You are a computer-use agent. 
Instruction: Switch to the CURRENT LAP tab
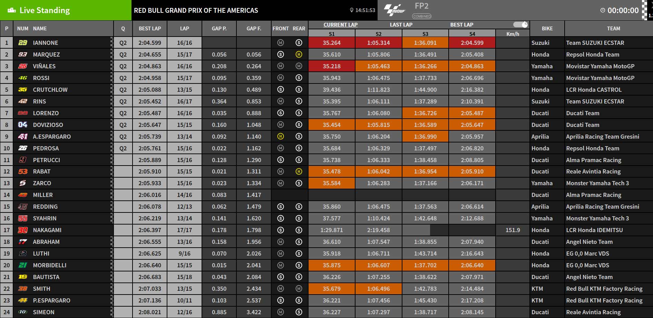pos(340,24)
